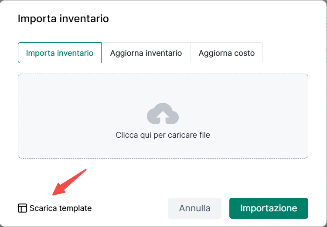Select the Aggiorna costo tab
This screenshot has height=227, width=327.
(226, 53)
